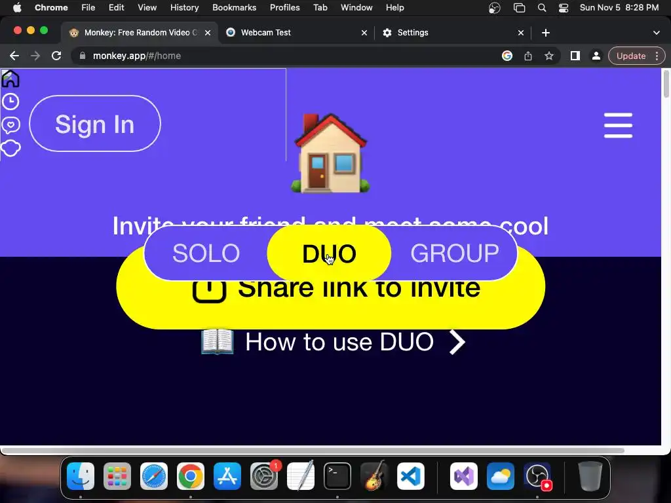Click the cloud-shaped icon in left sidebar
The image size is (671, 503).
pyautogui.click(x=10, y=148)
